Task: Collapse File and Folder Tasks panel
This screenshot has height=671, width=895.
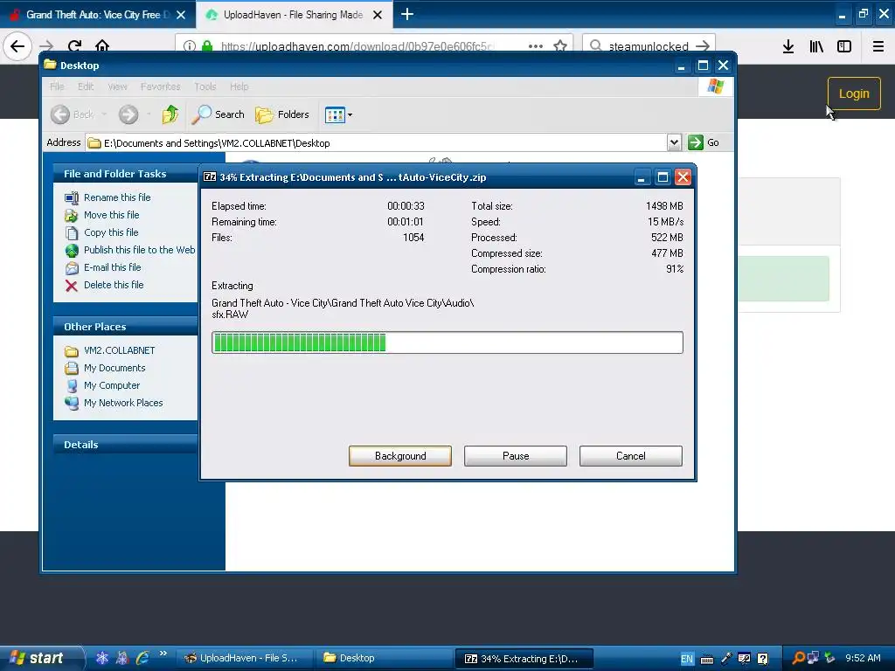Action: [x=126, y=174]
